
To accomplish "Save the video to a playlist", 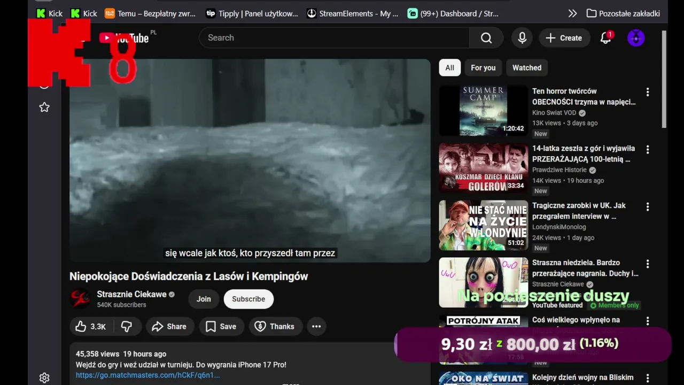I will pos(221,326).
